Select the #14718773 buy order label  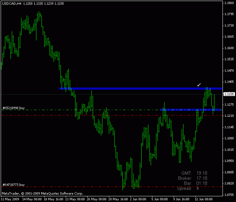point(14,185)
